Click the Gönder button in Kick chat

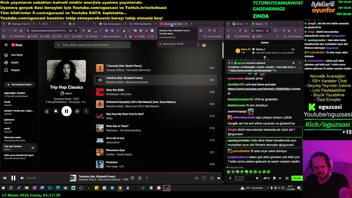point(297,178)
